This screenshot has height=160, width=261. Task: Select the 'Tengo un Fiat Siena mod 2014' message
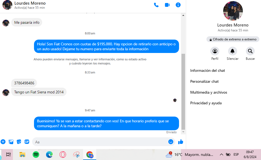point(39,92)
